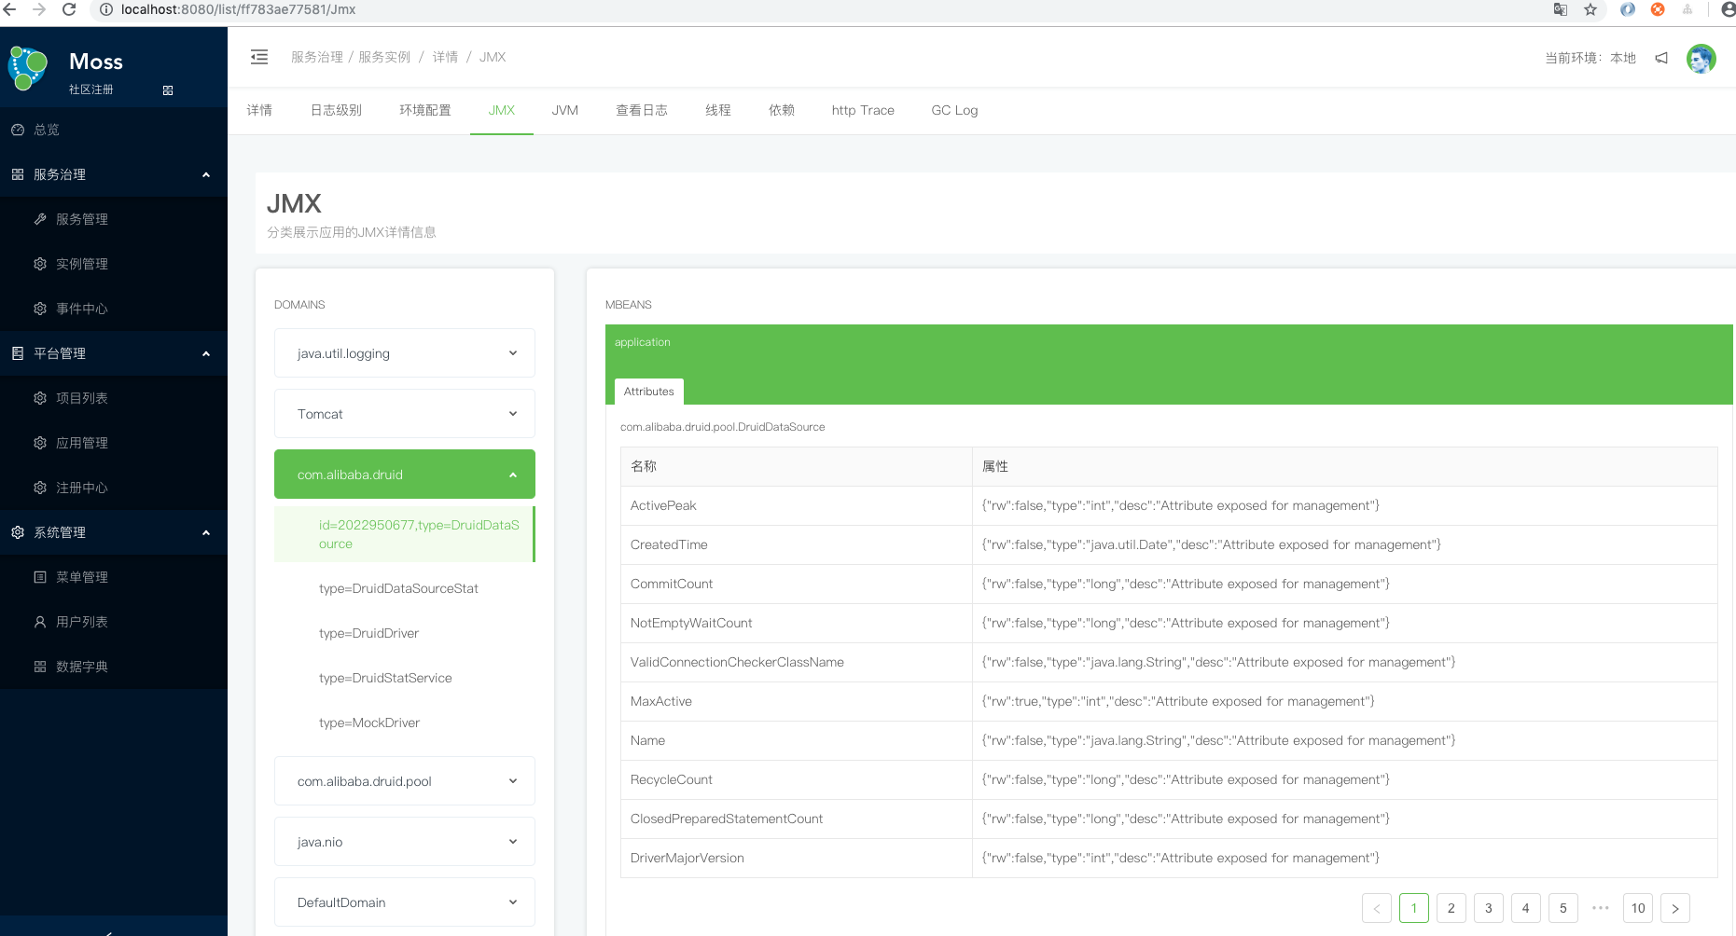The image size is (1736, 936).
Task: Click the sidebar collapse hamburger icon
Action: (259, 57)
